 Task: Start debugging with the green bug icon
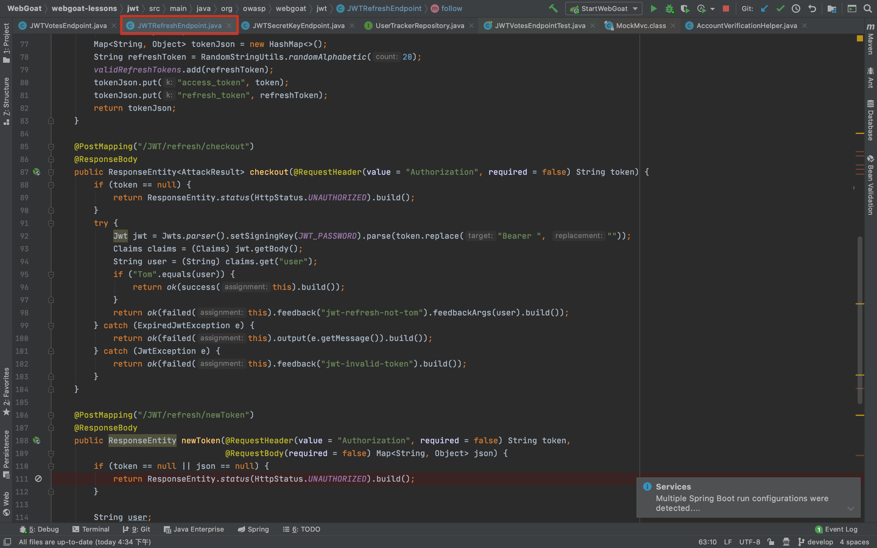669,8
